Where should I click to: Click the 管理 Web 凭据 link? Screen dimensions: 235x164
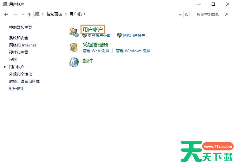tap(96, 51)
